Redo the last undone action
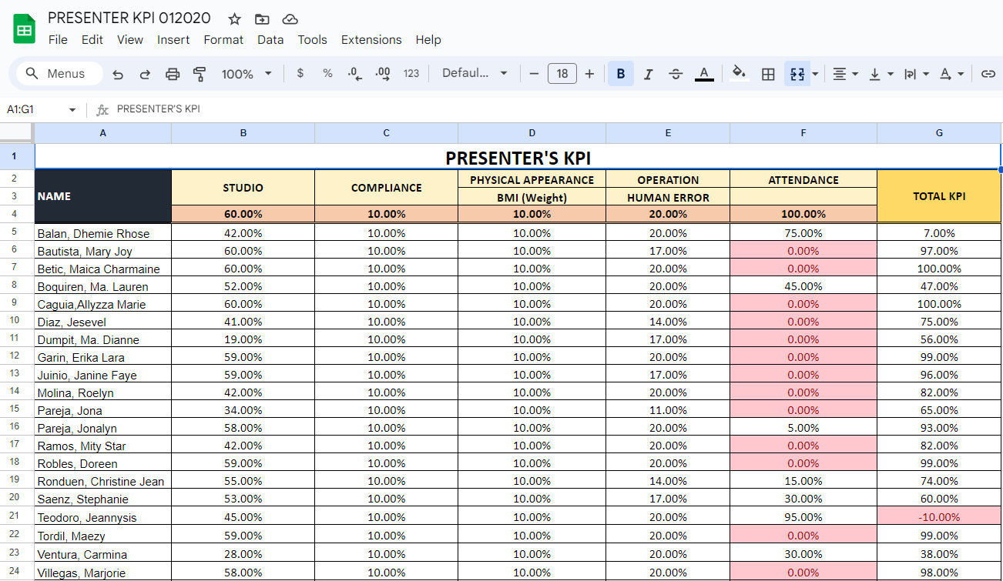 145,74
